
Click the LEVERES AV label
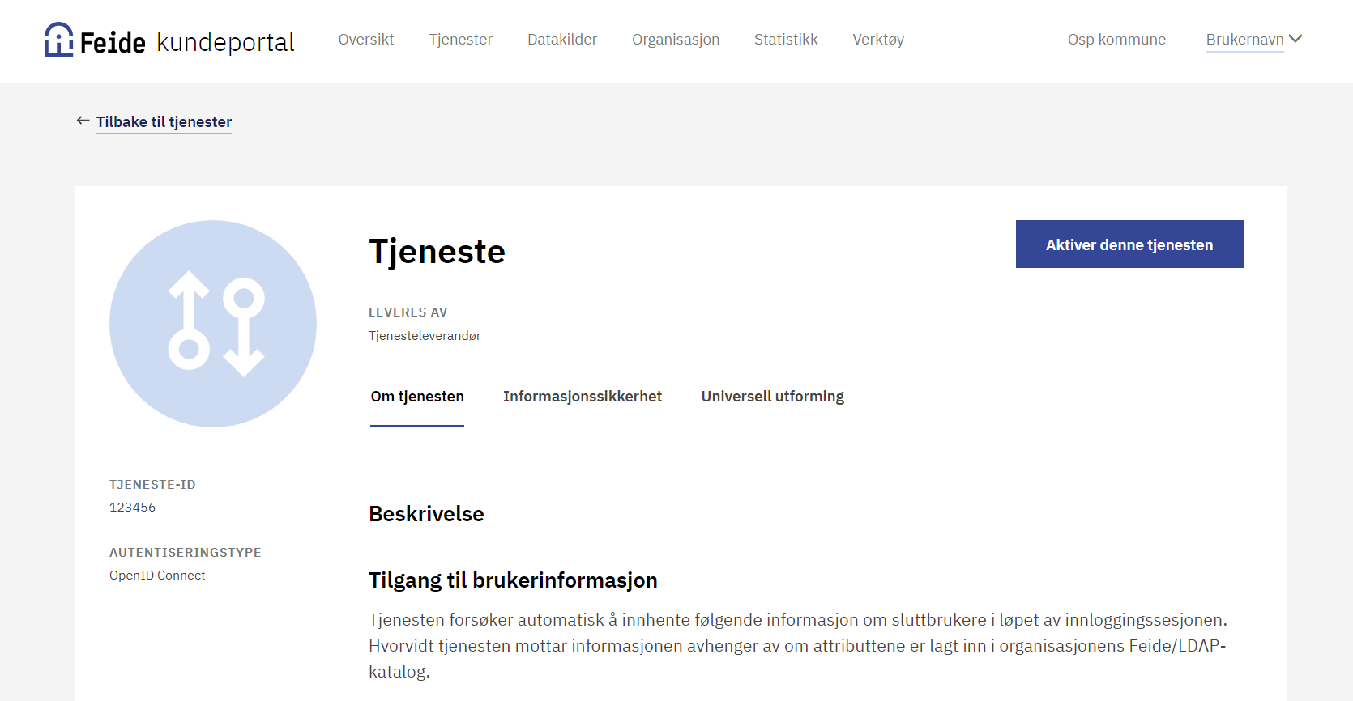pyautogui.click(x=408, y=312)
